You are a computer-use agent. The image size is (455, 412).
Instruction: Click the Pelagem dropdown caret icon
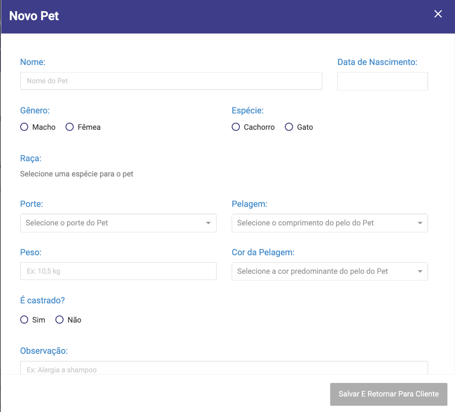[420, 223]
